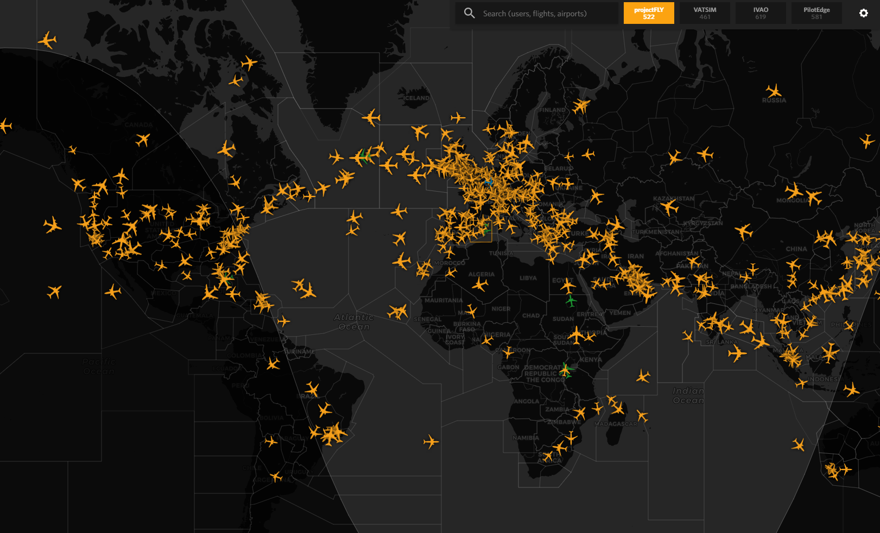Screen dimensions: 880x533
Task: Select the plane west of Senegal over ocean
Action: click(398, 312)
